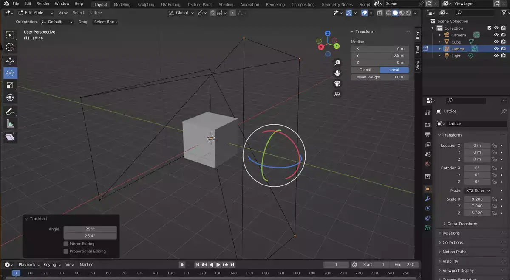Switch to the Modeling workspace tab
Screen dimensions: 510x280
pos(122,4)
